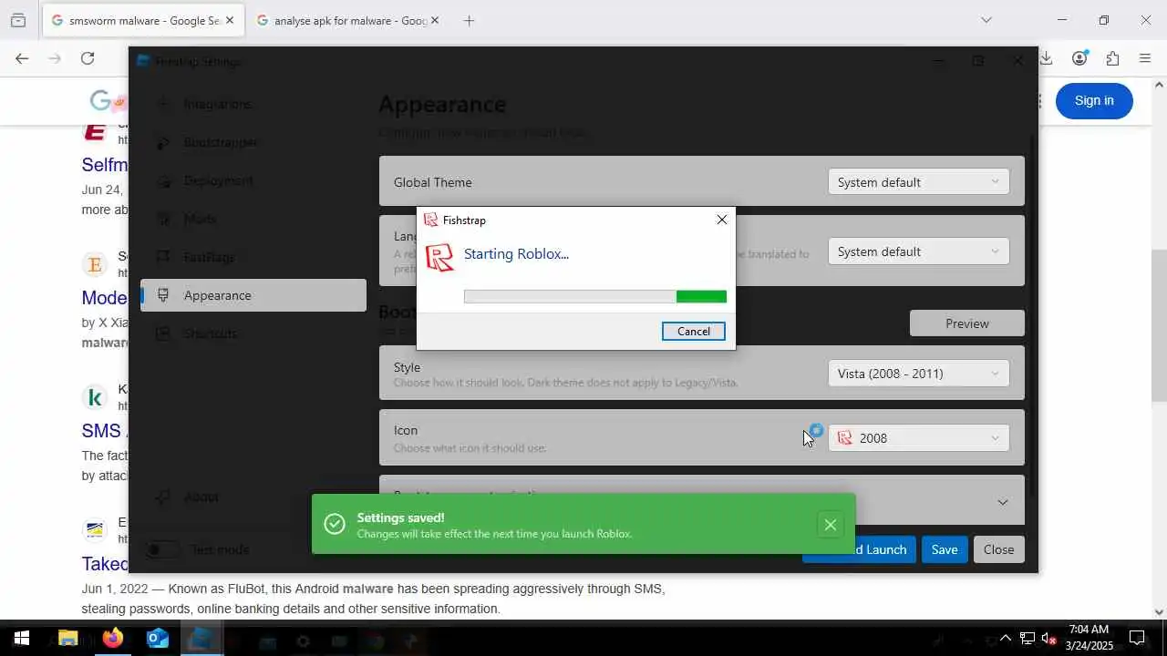This screenshot has height=656, width=1167.
Task: Click the green checkmark toast icon
Action: click(x=335, y=524)
